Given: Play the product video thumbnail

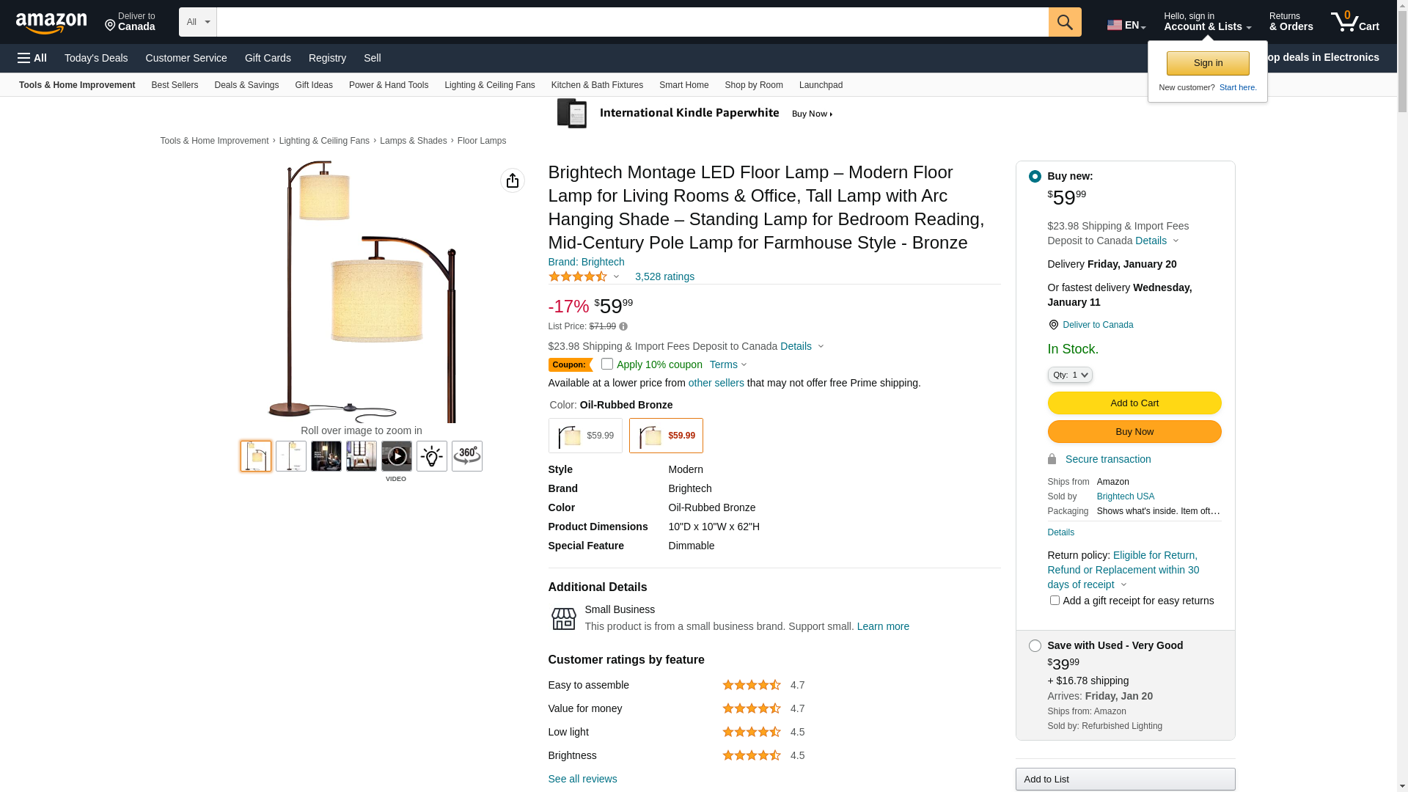Looking at the screenshot, I should (x=396, y=456).
